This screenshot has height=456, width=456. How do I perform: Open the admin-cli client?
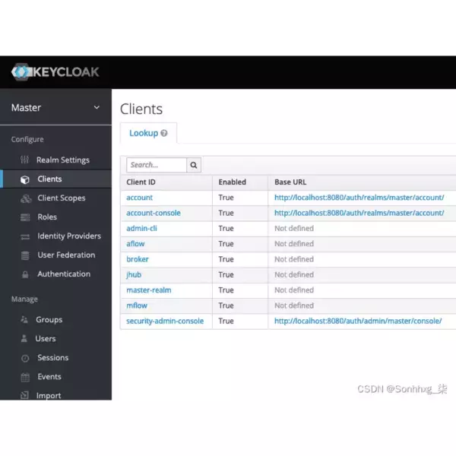click(x=141, y=228)
